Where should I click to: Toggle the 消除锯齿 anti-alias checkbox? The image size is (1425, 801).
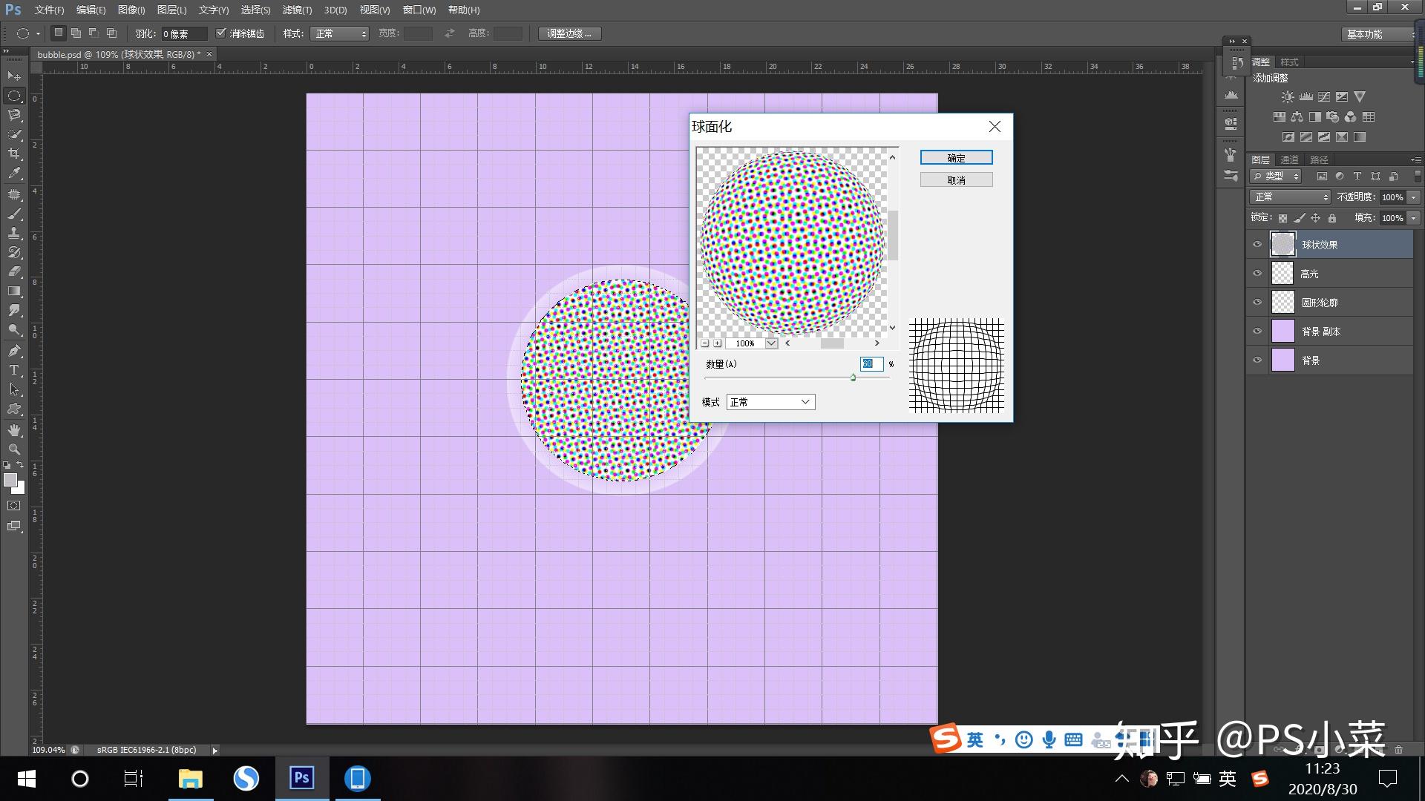(x=220, y=33)
